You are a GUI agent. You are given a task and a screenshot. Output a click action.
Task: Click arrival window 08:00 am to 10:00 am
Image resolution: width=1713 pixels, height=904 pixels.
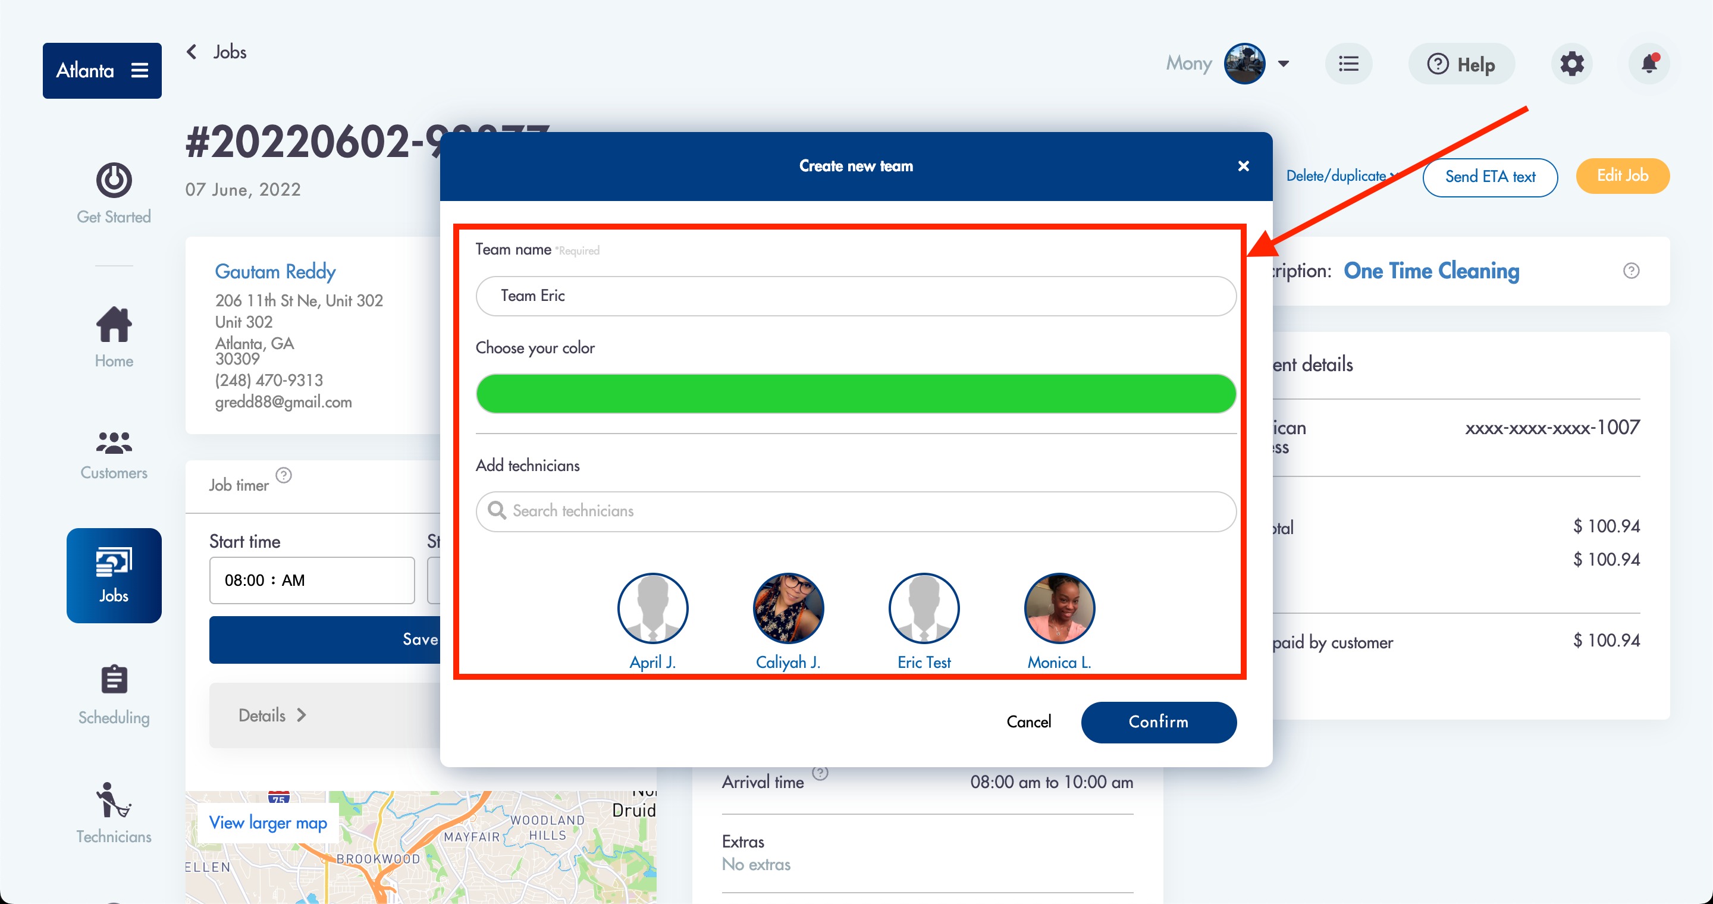tap(1052, 782)
